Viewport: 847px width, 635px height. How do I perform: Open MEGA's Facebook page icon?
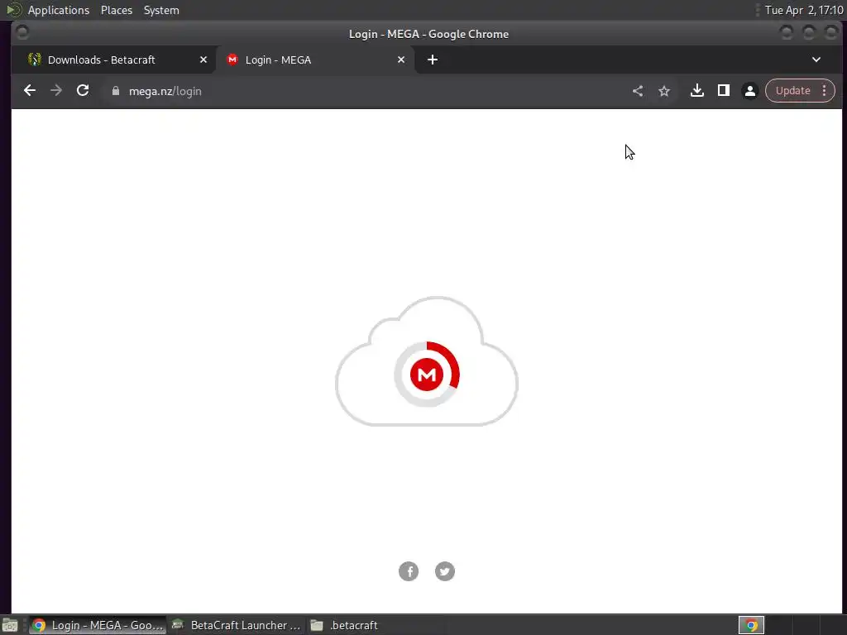pos(409,571)
